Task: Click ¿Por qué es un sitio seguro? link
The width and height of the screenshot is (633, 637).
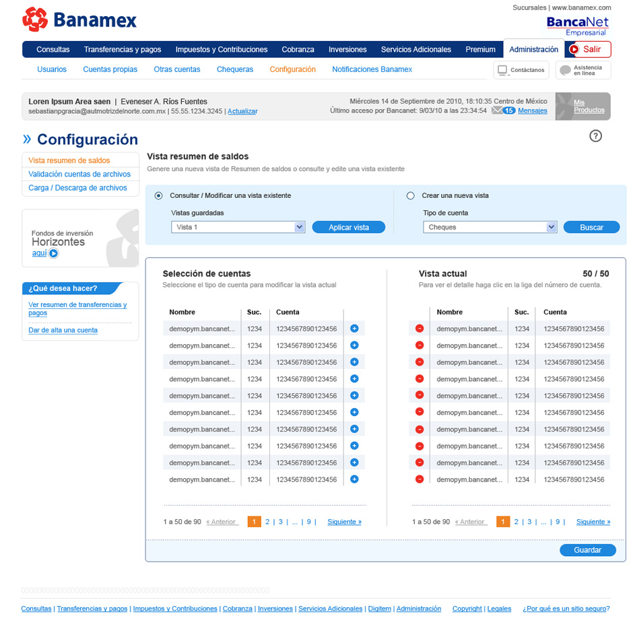Action: tap(566, 609)
